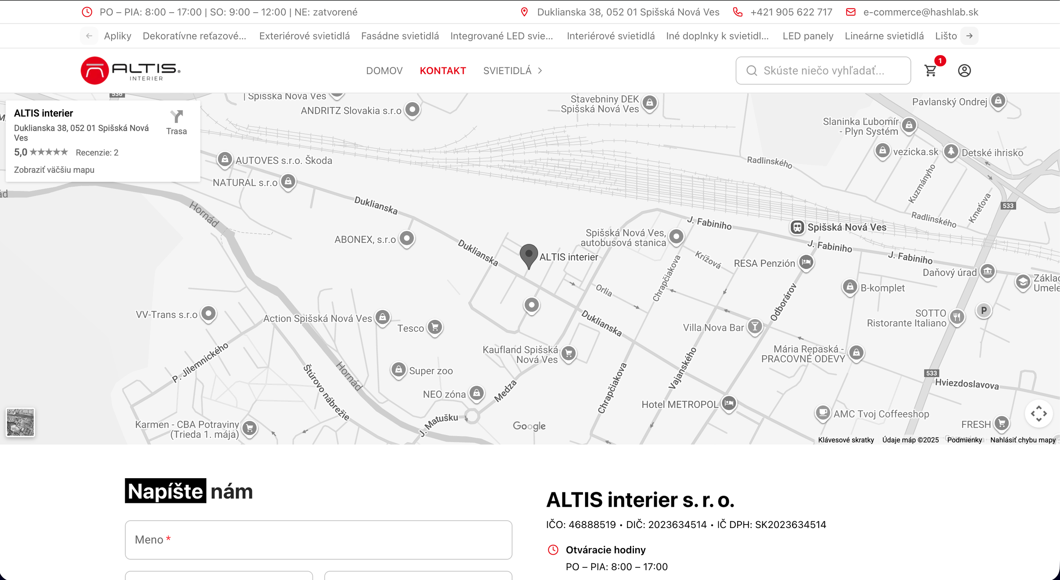Open the Interiérové svietidlá category

(611, 36)
